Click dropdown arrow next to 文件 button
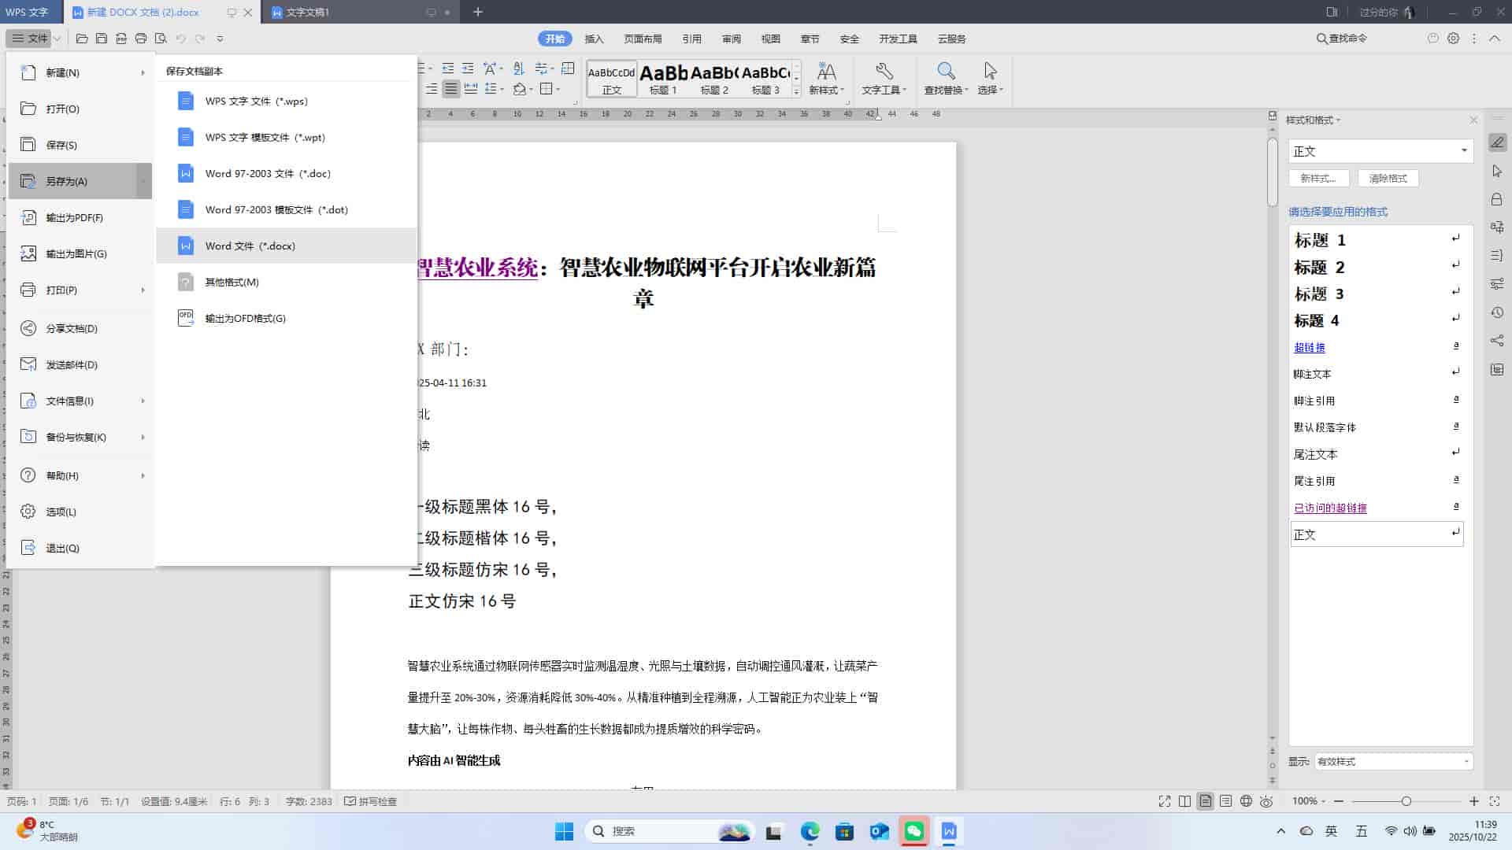 57,39
